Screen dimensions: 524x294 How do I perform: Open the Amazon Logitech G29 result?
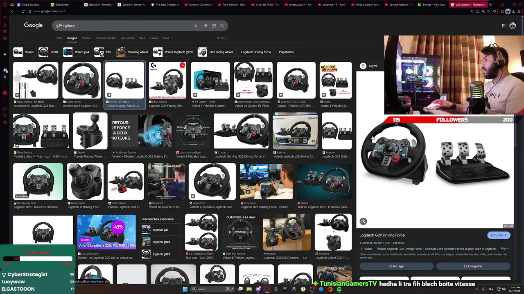coord(337,131)
